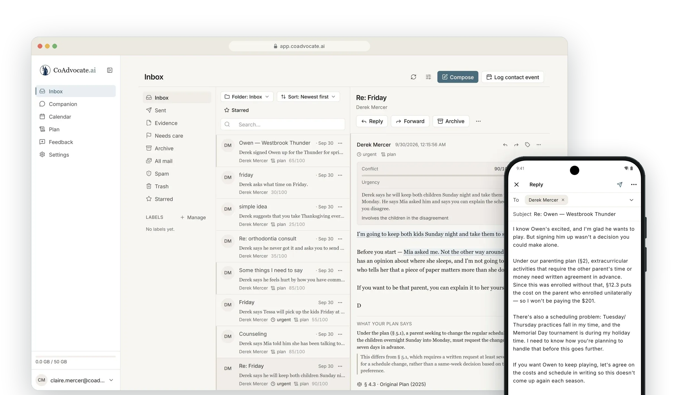Archive the Re: Friday message
The image size is (678, 395).
[451, 121]
